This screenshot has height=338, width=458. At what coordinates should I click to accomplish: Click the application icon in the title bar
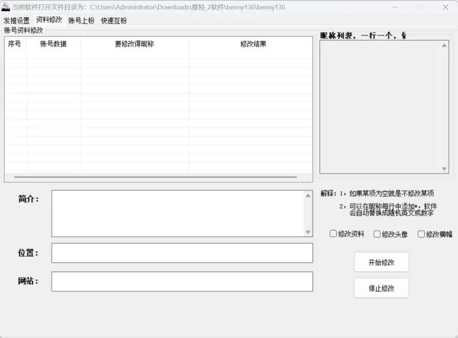[6, 7]
